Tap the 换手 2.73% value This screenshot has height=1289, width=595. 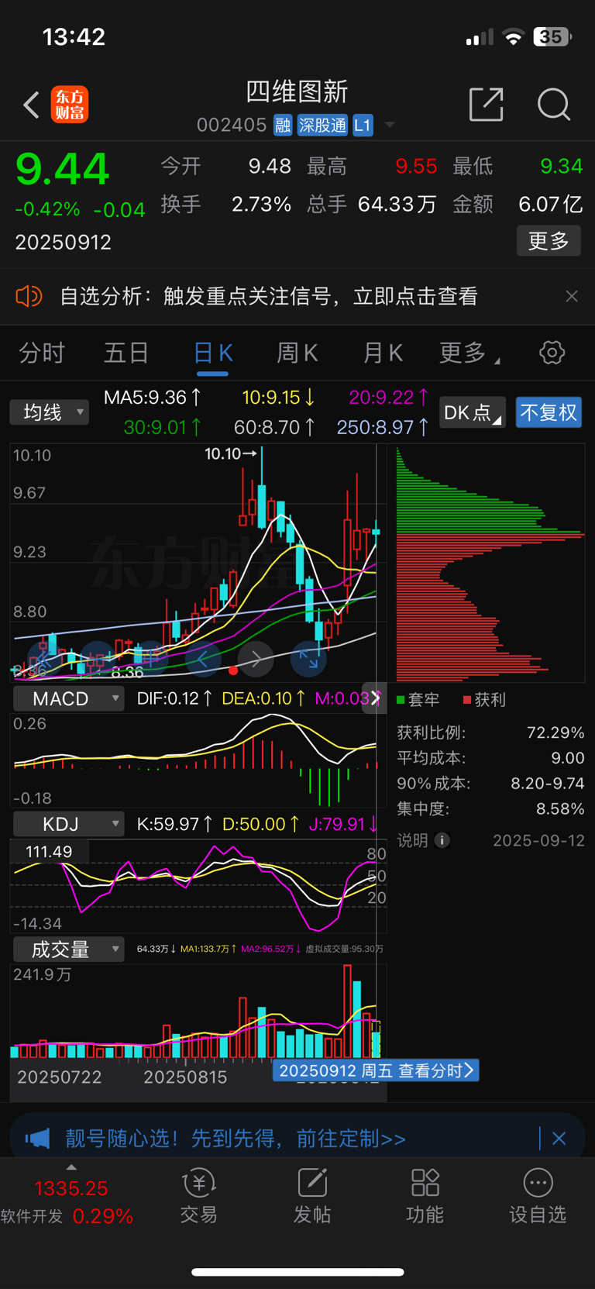pos(261,205)
